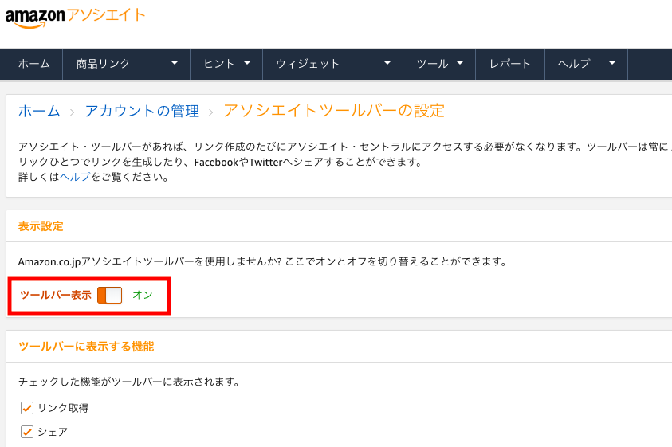Expand the ヒント dropdown arrow
Screen dimensions: 672x447
coord(247,63)
